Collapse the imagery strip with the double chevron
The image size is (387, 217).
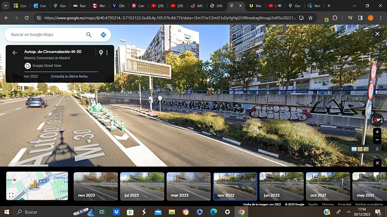tap(377, 149)
